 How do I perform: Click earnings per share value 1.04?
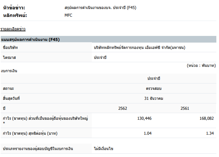tap(148, 133)
